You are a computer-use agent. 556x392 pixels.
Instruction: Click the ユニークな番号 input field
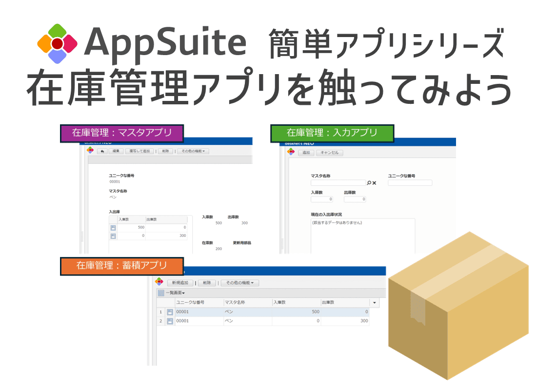(x=410, y=182)
